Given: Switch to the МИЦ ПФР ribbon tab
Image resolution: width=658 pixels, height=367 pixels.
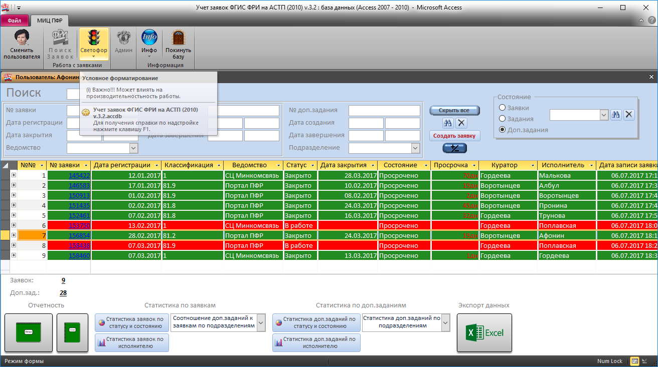Looking at the screenshot, I should pyautogui.click(x=49, y=21).
